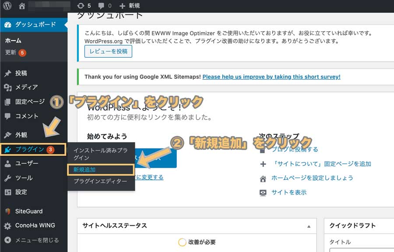The image size is (394, 252).
Task: Select ホーム submenu item
Action: [x=13, y=41]
